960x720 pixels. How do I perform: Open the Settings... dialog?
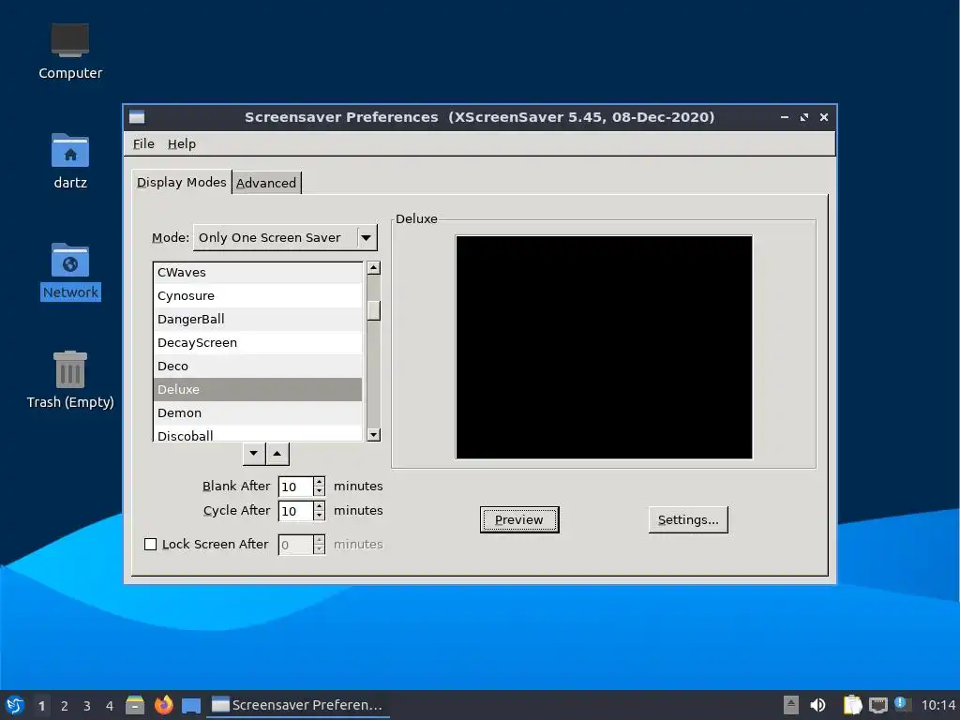tap(688, 519)
